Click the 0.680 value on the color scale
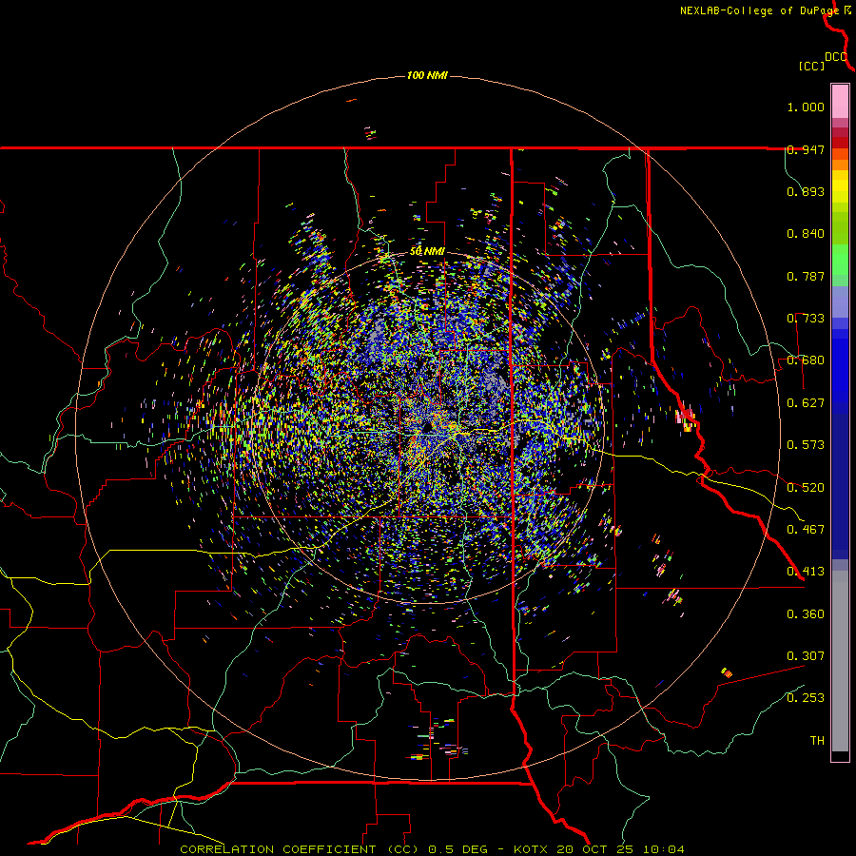856x856 pixels. click(x=806, y=360)
